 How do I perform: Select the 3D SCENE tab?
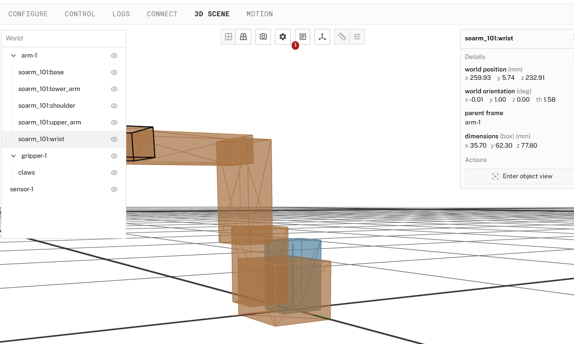[212, 14]
